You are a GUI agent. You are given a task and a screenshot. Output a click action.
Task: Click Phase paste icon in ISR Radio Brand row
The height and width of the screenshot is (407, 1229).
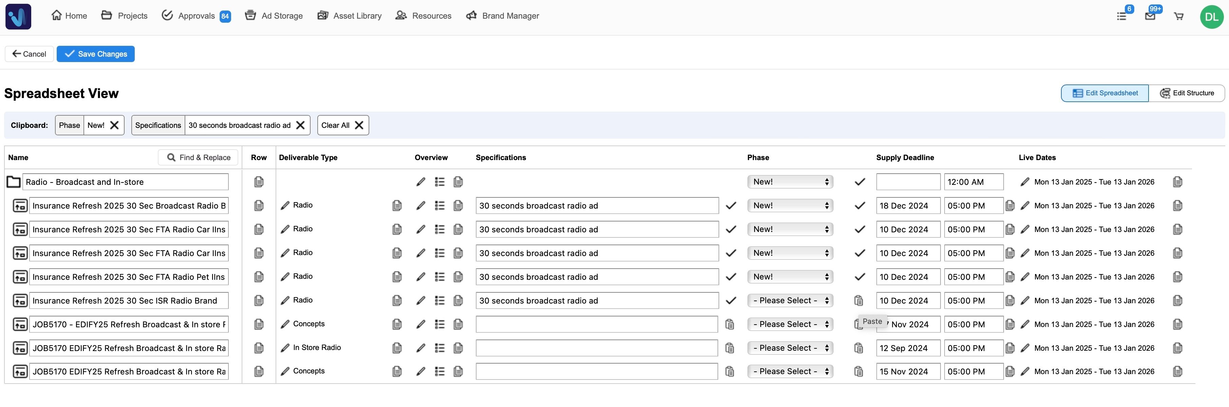click(858, 301)
